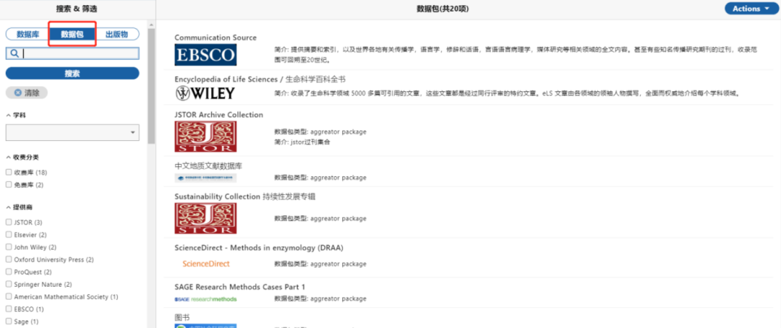
Task: Open the 图书 package title
Action: click(182, 318)
